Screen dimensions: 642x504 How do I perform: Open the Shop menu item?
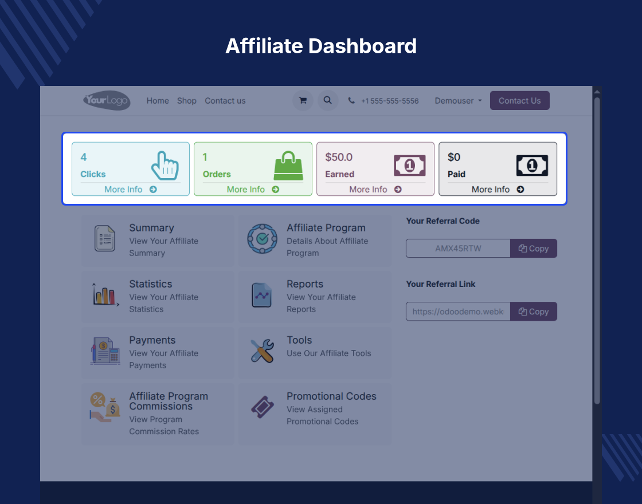point(187,101)
